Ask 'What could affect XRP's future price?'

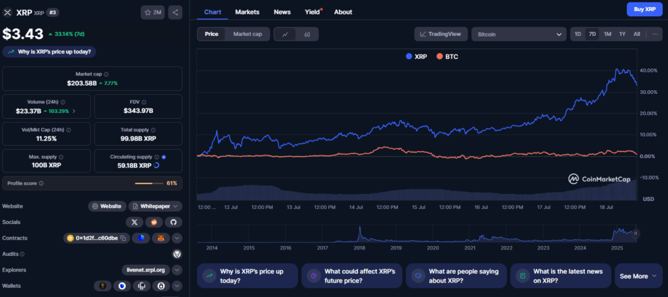[x=351, y=276]
